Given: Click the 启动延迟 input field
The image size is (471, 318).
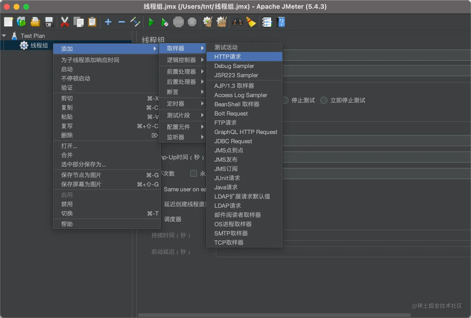Looking at the screenshot, I should 343,252.
